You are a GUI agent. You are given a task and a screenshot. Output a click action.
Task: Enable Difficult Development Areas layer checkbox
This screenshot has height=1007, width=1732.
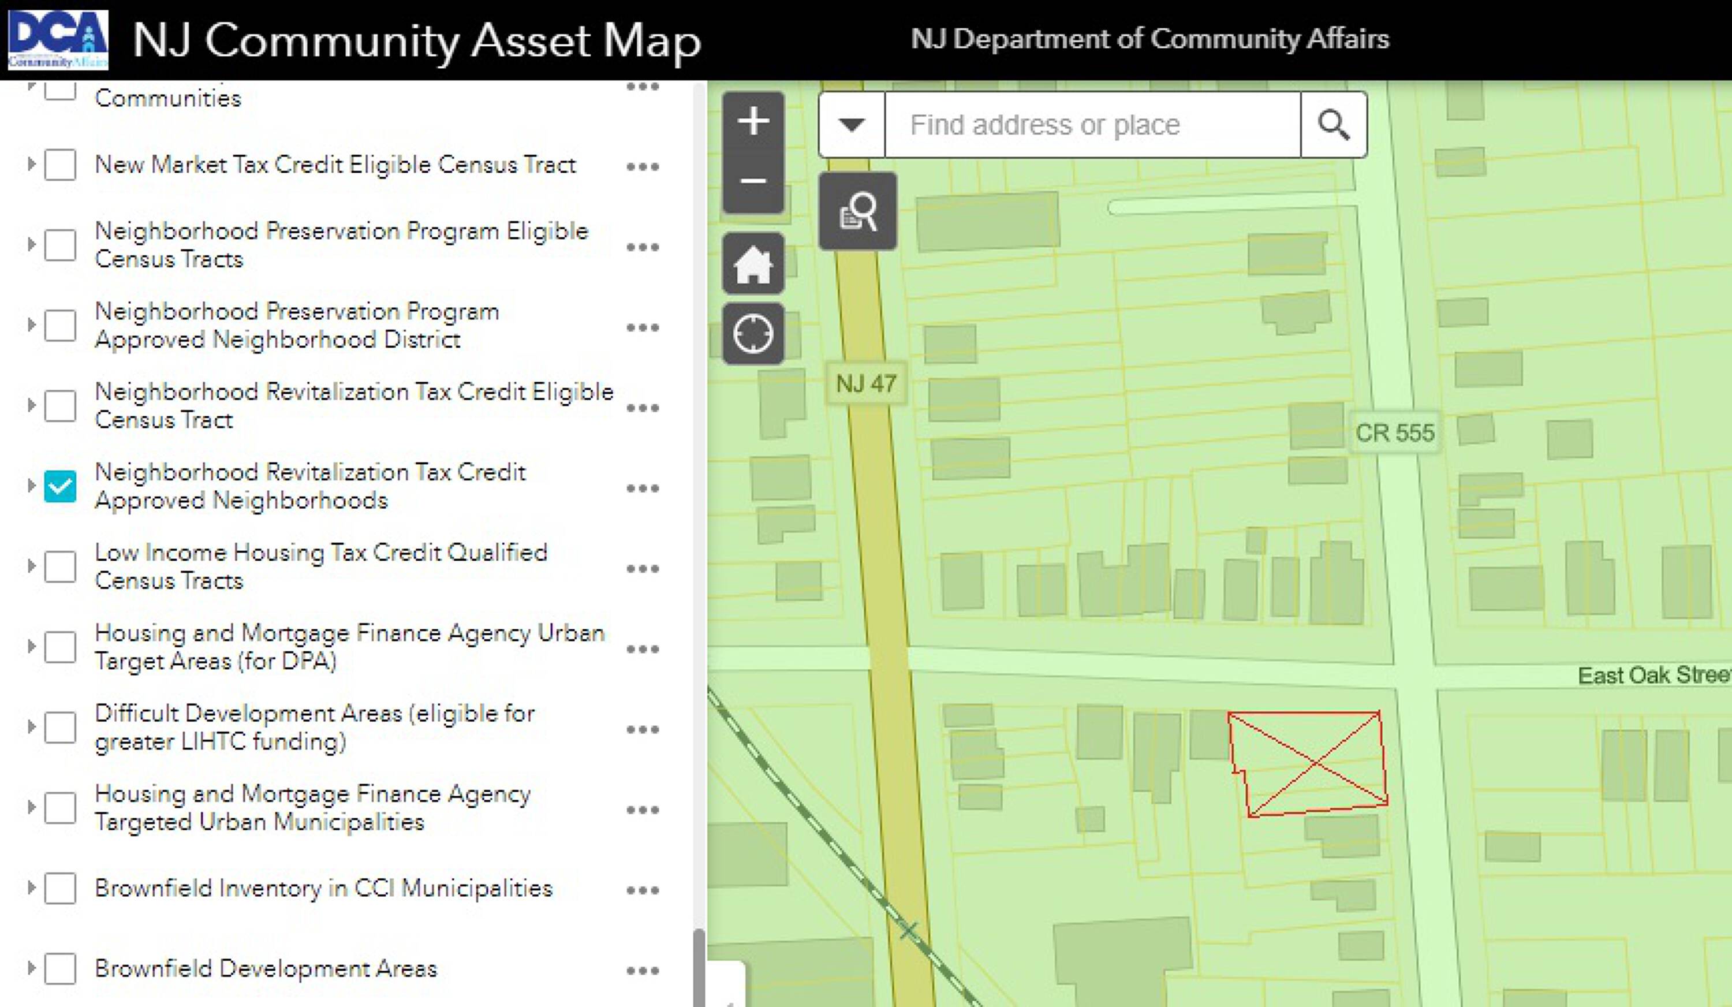[60, 727]
